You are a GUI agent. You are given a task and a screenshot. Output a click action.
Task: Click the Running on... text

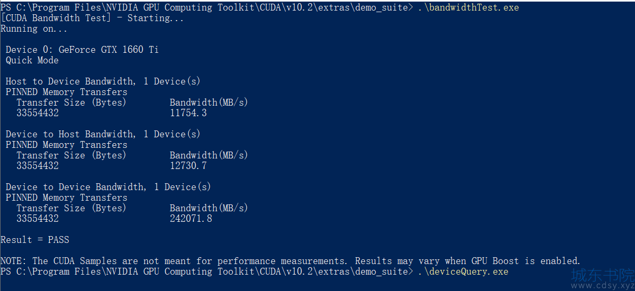(x=34, y=29)
